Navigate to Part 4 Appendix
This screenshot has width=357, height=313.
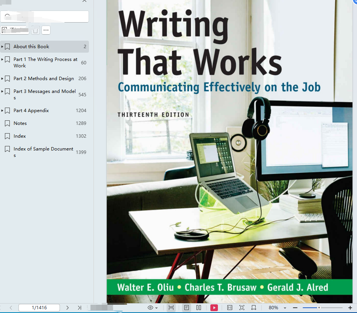(x=44, y=111)
